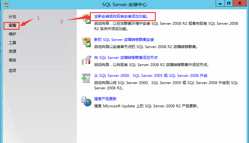Minimize the SQL Server 安装中心 window
Image resolution: width=249 pixels, height=143 pixels.
[x=220, y=3]
